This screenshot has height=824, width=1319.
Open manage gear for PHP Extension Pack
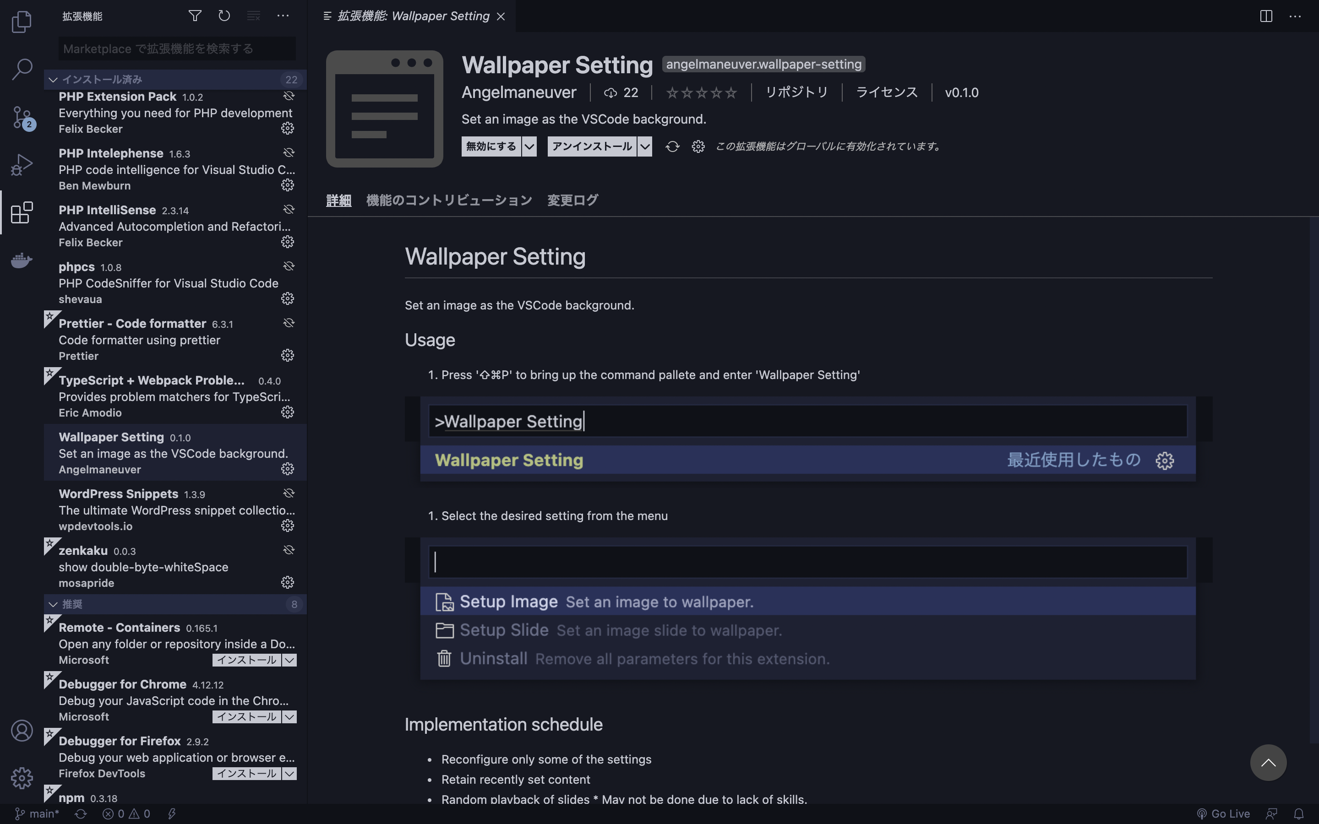[x=287, y=128]
